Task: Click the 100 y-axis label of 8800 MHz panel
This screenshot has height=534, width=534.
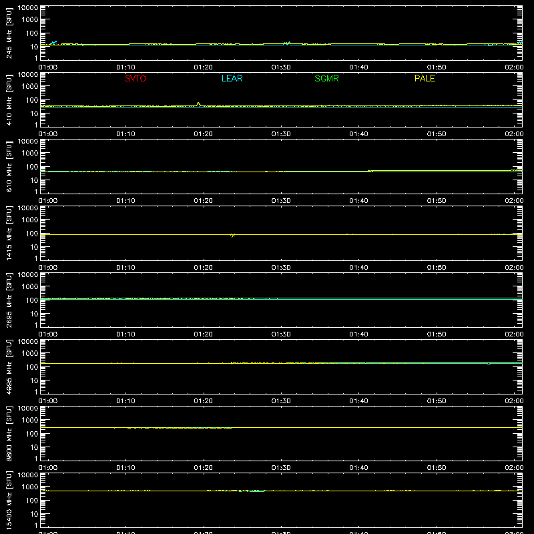Action: click(x=32, y=434)
